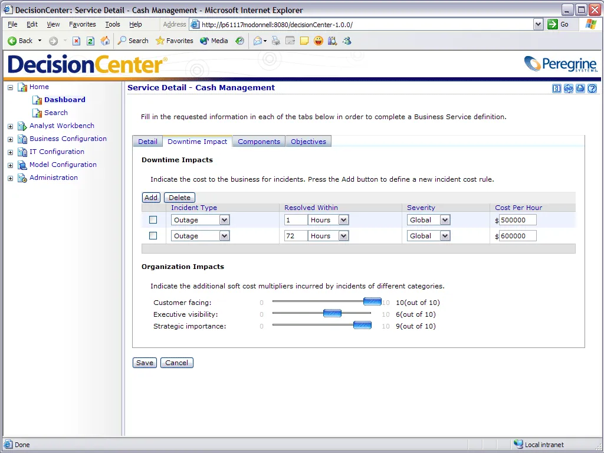Open the page Help question-mark icon
The image size is (604, 453).
(x=592, y=88)
